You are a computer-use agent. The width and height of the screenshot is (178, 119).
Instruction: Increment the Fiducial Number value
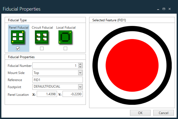(80, 64)
